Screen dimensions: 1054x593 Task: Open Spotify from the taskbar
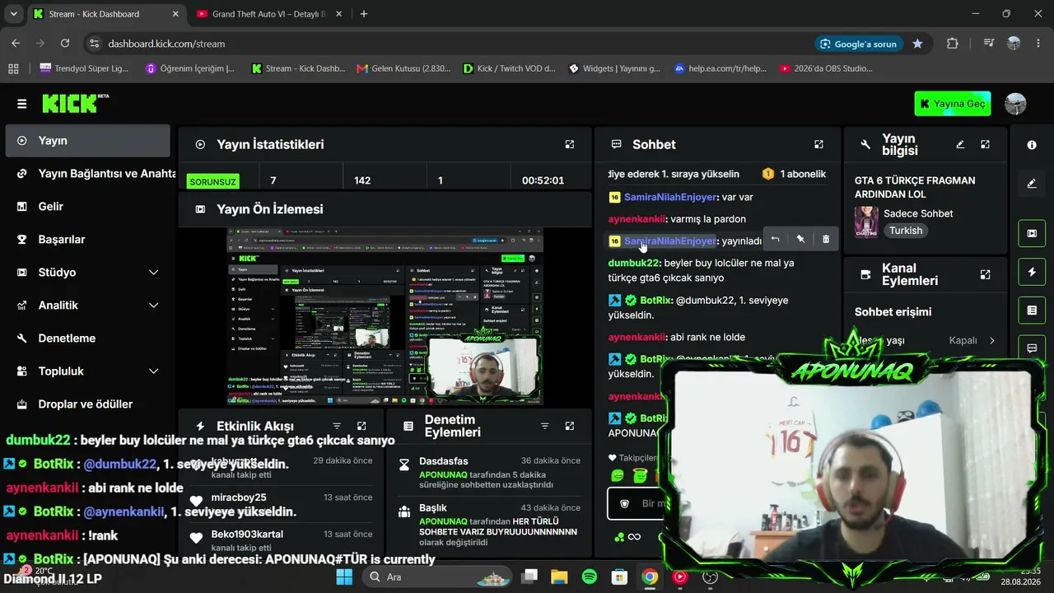[x=590, y=577]
